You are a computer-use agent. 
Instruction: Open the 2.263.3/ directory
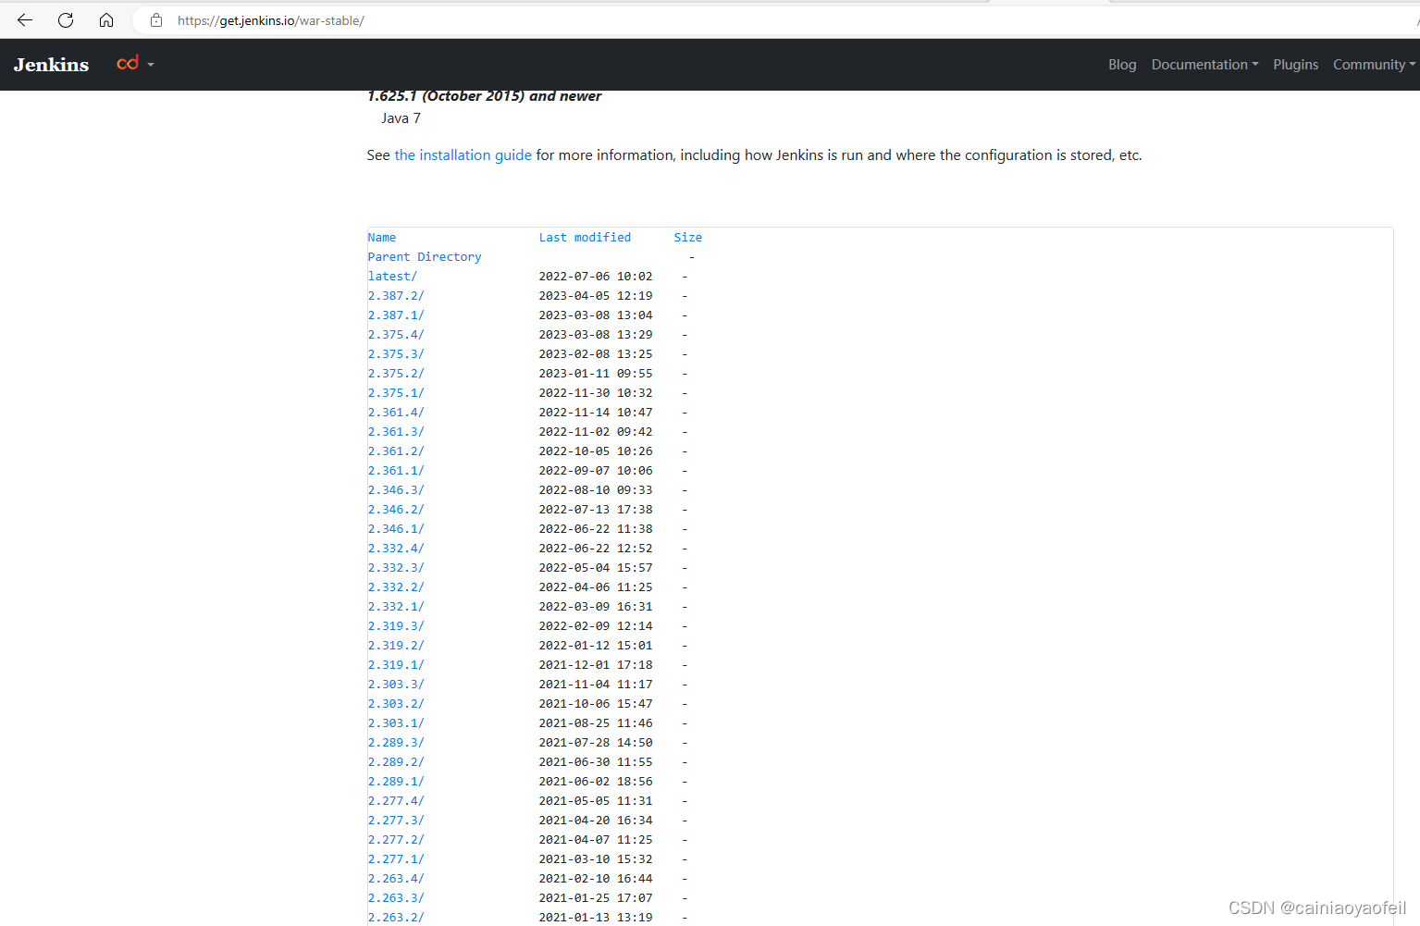click(396, 898)
